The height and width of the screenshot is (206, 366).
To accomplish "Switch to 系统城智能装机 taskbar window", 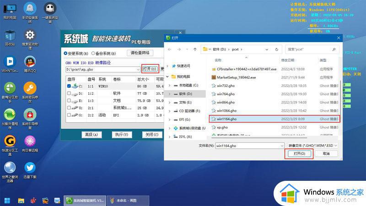I will coord(85,201).
